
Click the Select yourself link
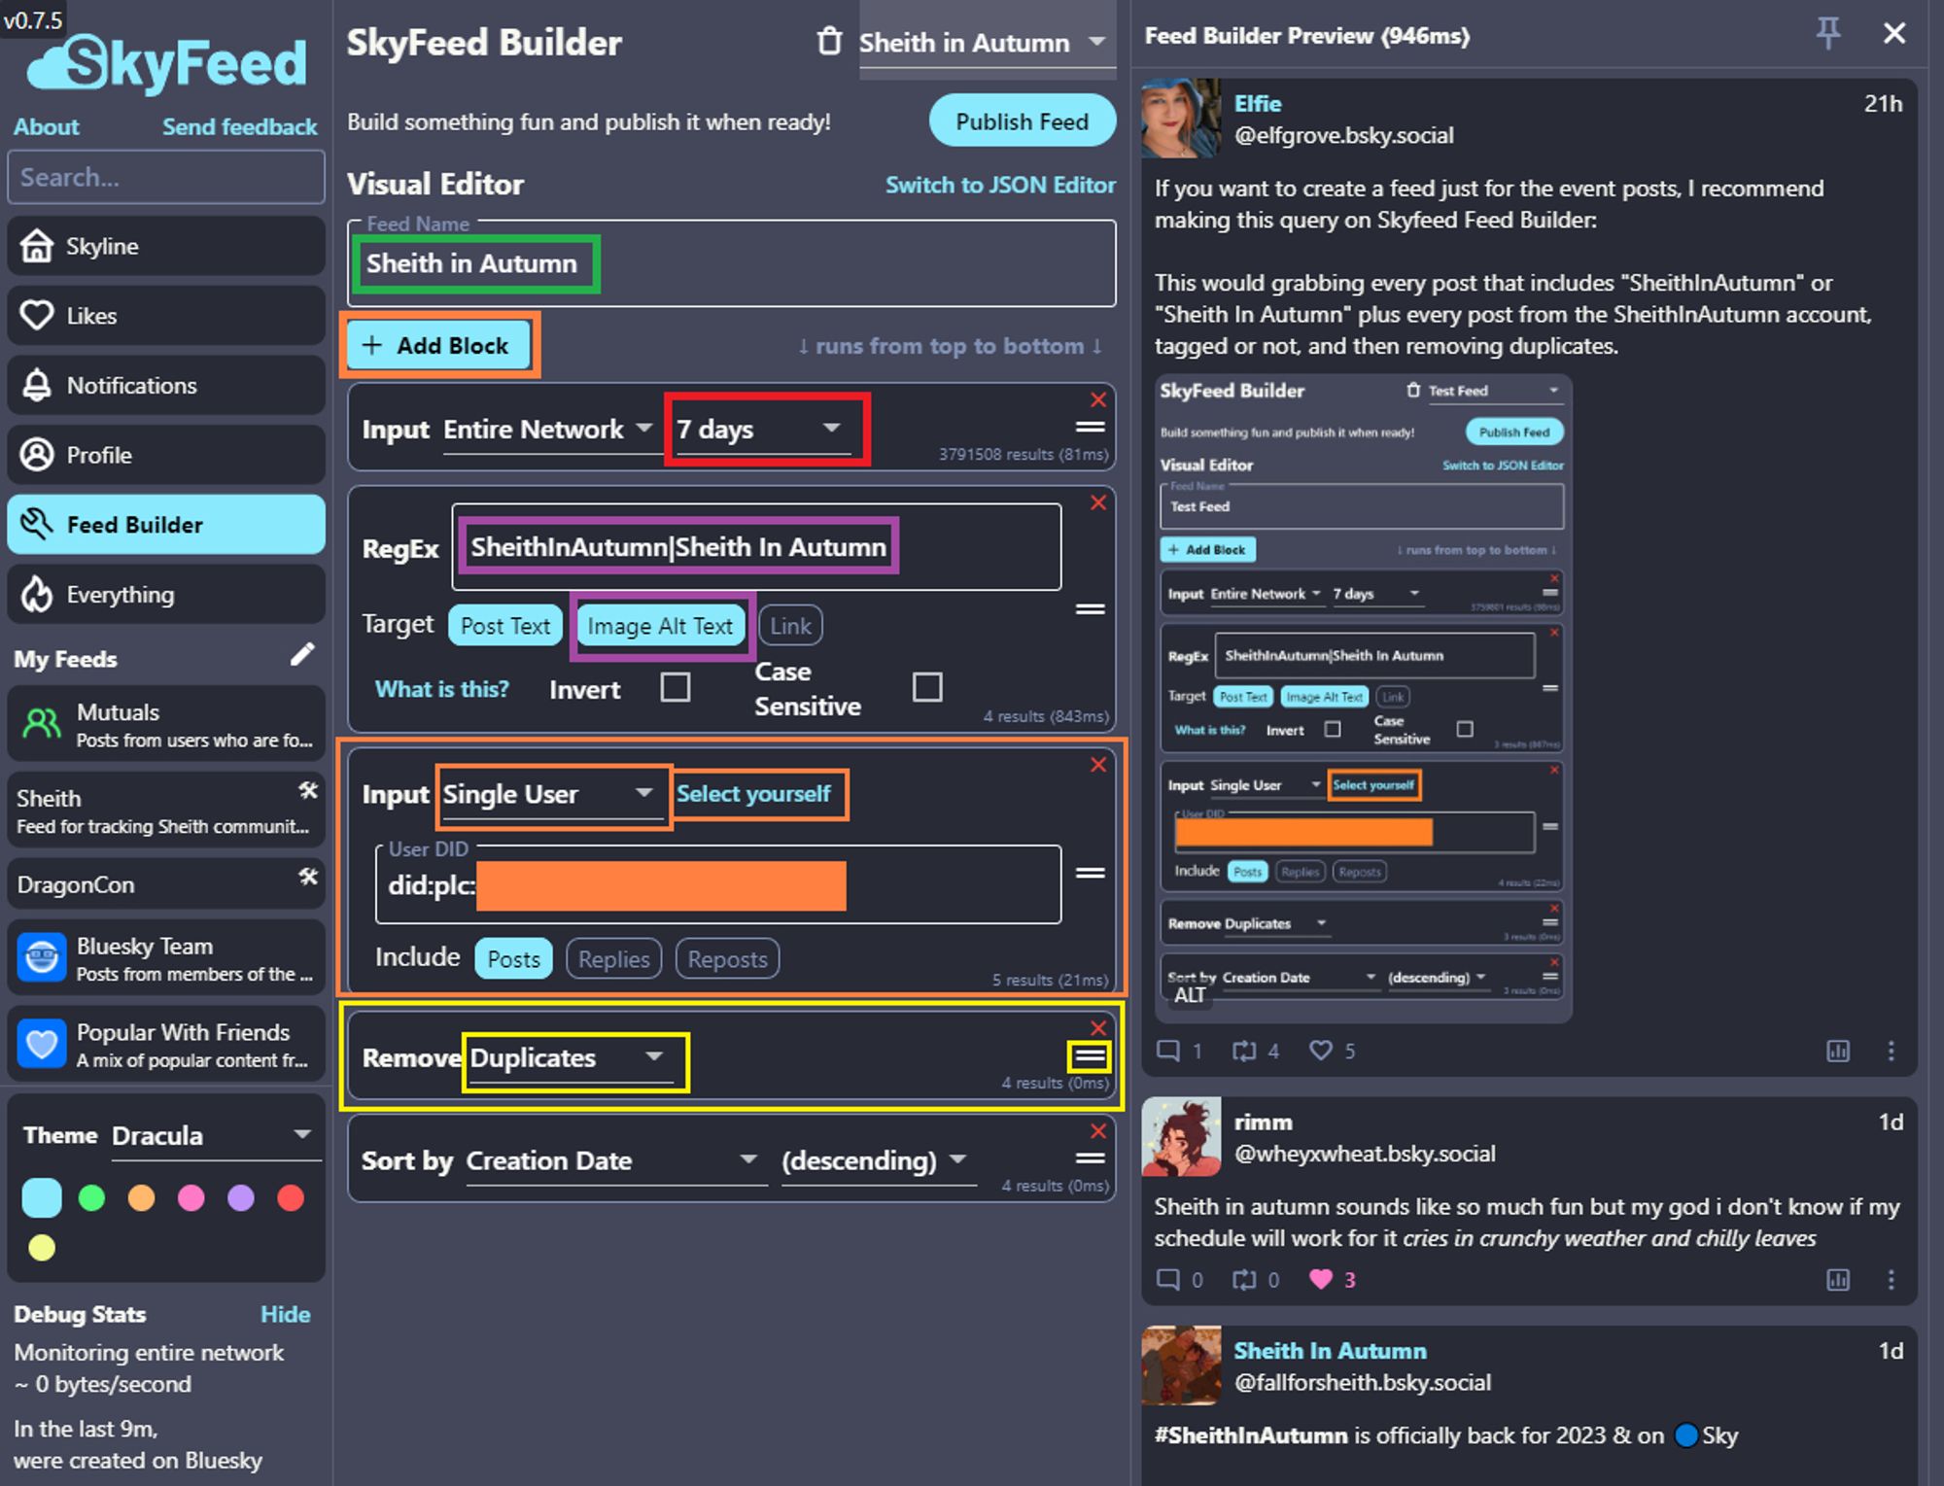[753, 794]
